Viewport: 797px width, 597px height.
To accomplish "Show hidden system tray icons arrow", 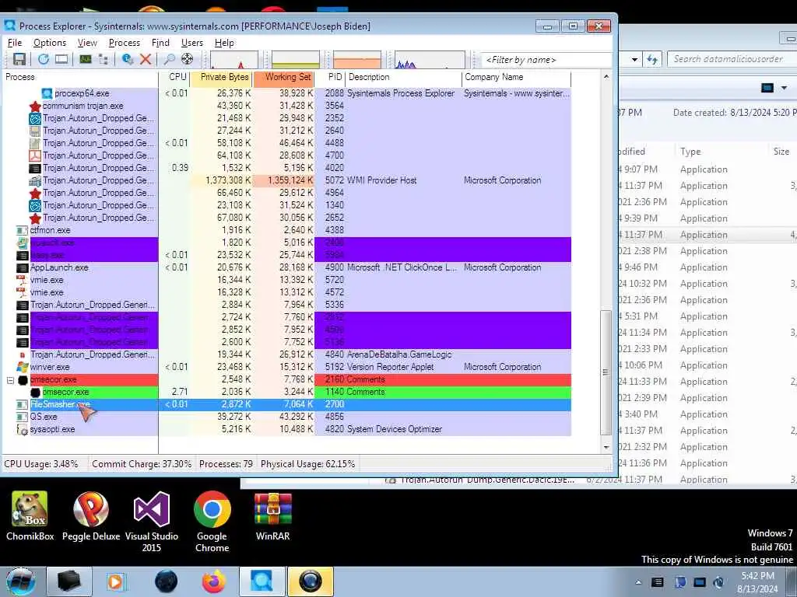I will (x=638, y=582).
